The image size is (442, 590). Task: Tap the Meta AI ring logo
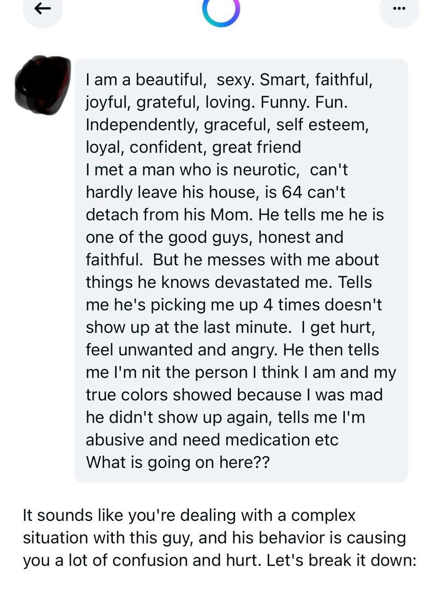pyautogui.click(x=221, y=11)
